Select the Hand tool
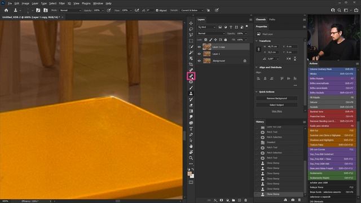The width and height of the screenshot is (361, 203). point(191,146)
